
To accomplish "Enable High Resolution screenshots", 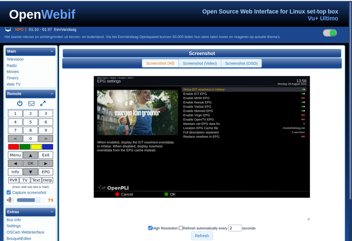I will 150,228.
